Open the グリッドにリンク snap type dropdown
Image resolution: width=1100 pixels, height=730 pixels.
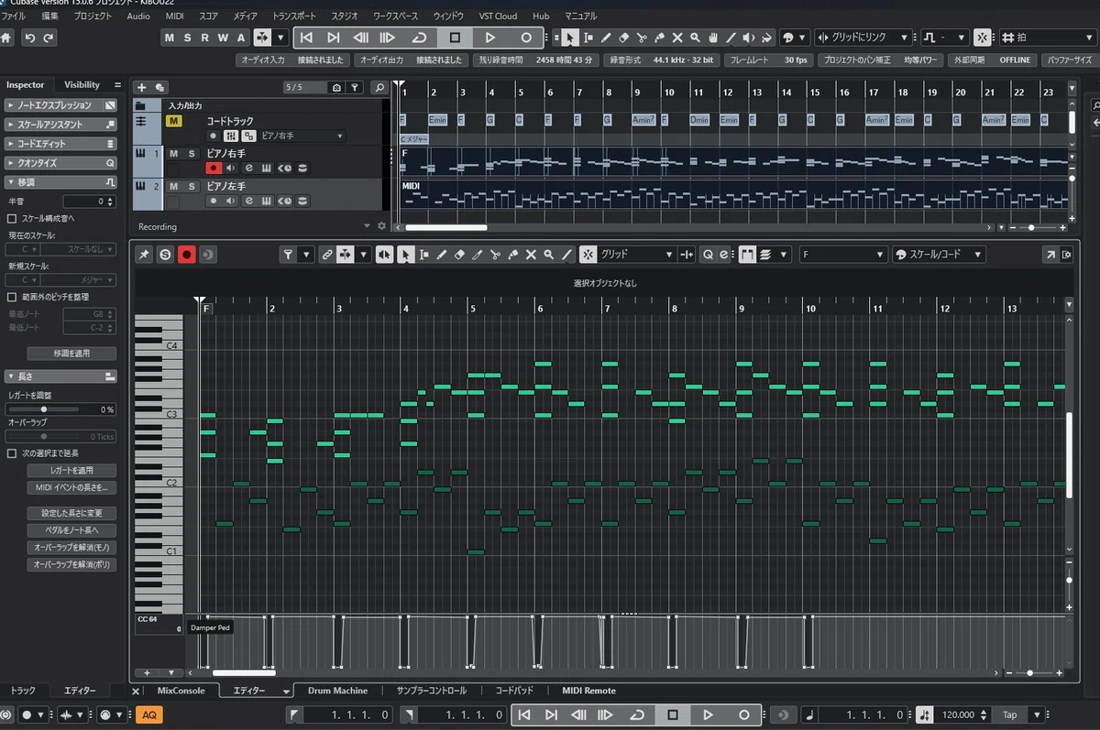click(864, 38)
